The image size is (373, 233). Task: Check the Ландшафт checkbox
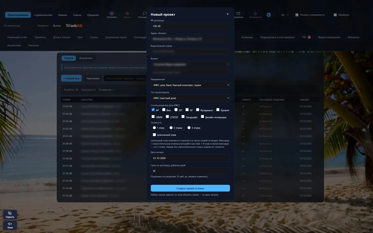tap(183, 117)
